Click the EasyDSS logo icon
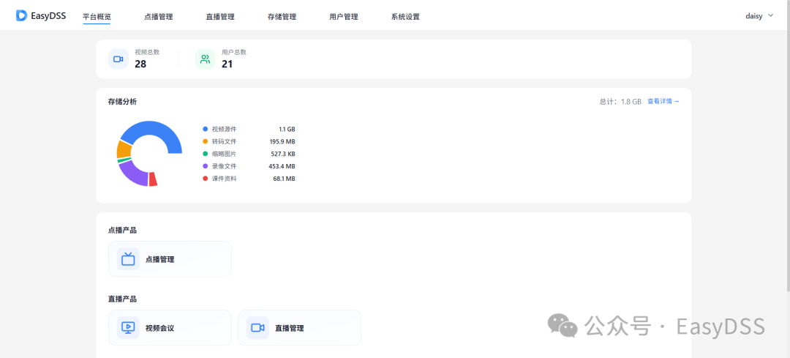790x358 pixels. [21, 15]
